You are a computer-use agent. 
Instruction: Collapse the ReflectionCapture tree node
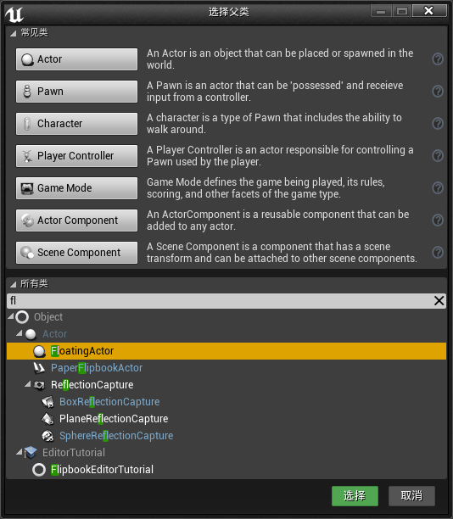(28, 384)
